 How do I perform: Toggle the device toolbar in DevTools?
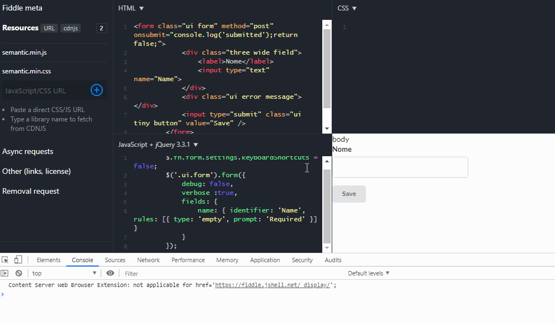[x=19, y=259]
